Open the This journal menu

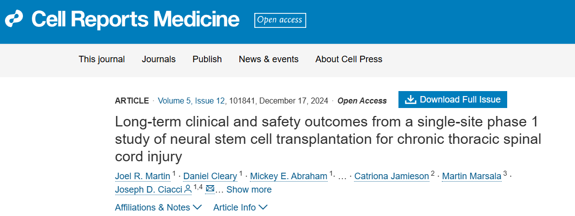click(102, 59)
